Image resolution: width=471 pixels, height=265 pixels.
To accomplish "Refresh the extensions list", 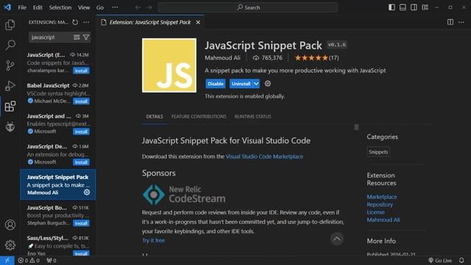I will (x=75, y=22).
